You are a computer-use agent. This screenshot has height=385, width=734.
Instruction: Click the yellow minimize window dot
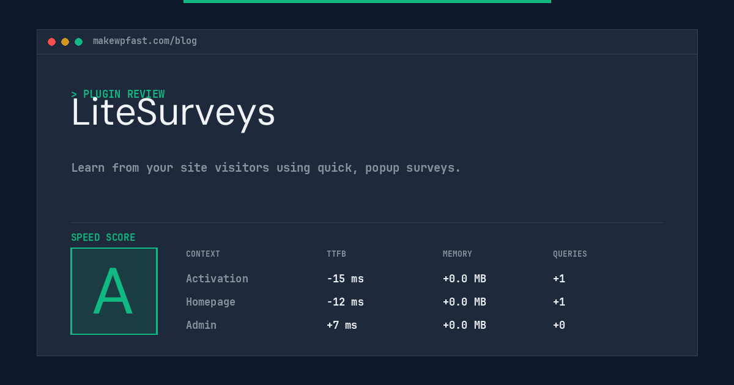pyautogui.click(x=65, y=42)
